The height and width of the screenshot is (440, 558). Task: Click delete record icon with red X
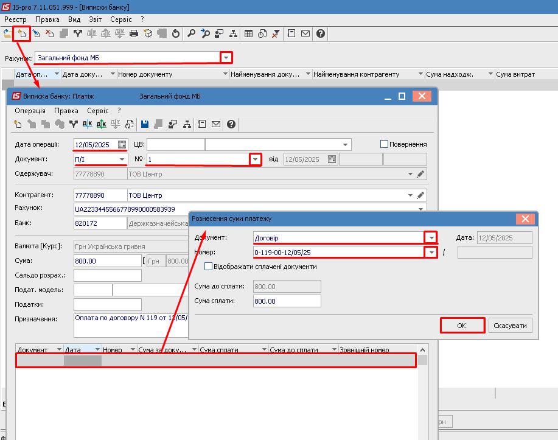(x=50, y=34)
